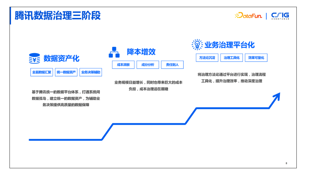310x172 pixels.
Task: Select the 效果可量化 tag box
Action: click(256, 58)
